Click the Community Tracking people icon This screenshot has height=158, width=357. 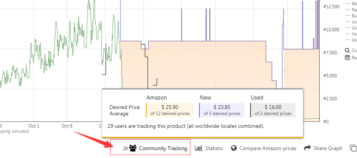[133, 148]
